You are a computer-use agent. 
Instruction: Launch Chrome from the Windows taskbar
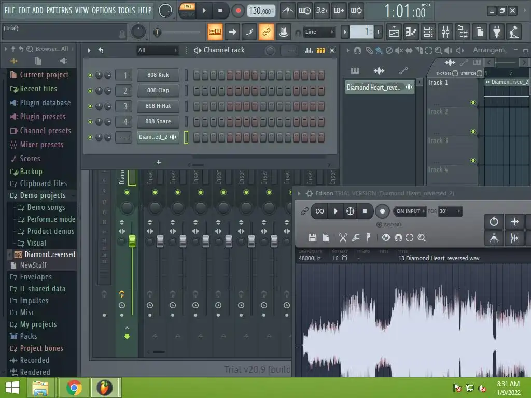click(74, 388)
